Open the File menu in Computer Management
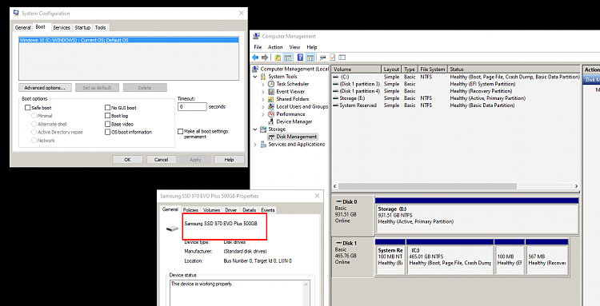This screenshot has height=306, width=600. point(258,47)
